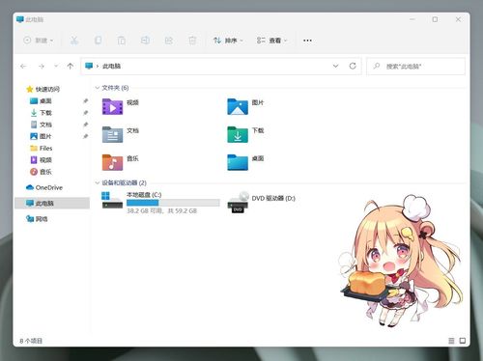Select the 桌面 folder icon in main pane
The height and width of the screenshot is (361, 483).
tap(238, 162)
